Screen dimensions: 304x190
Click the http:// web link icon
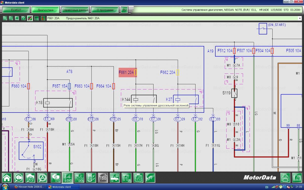point(150,178)
